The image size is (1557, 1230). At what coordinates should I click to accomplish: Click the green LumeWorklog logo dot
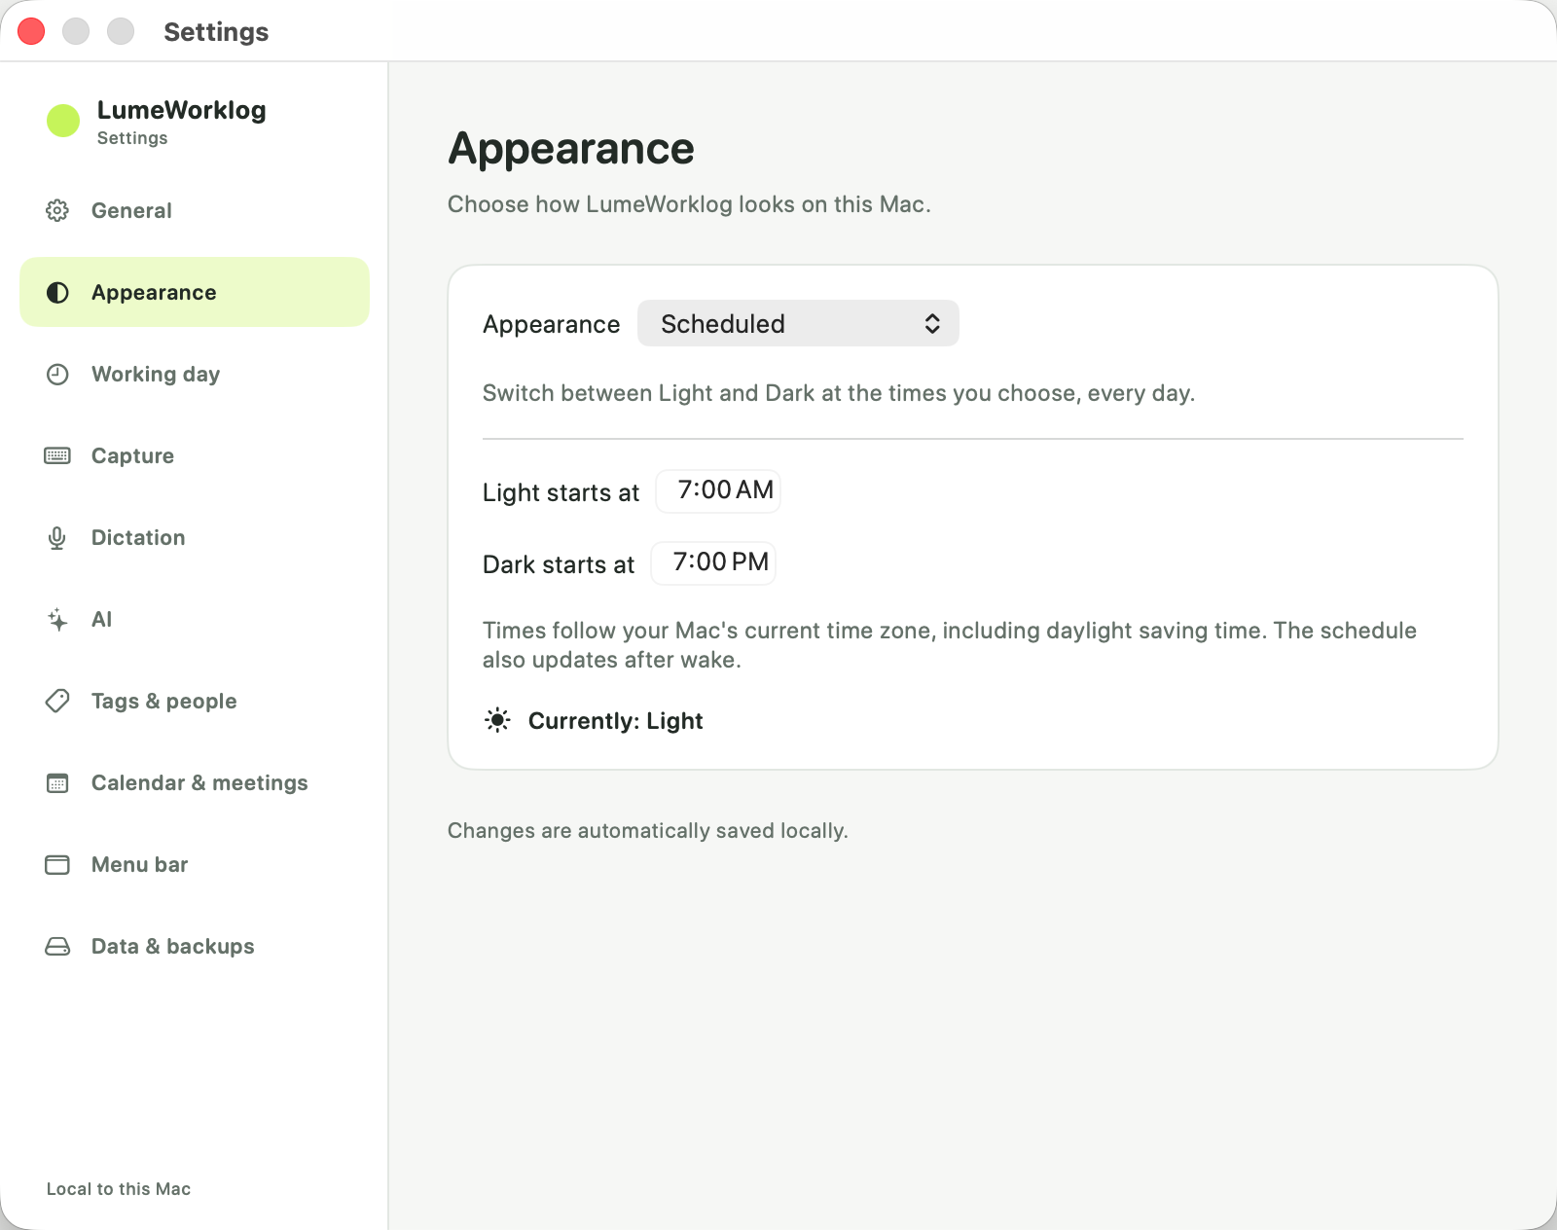63,121
